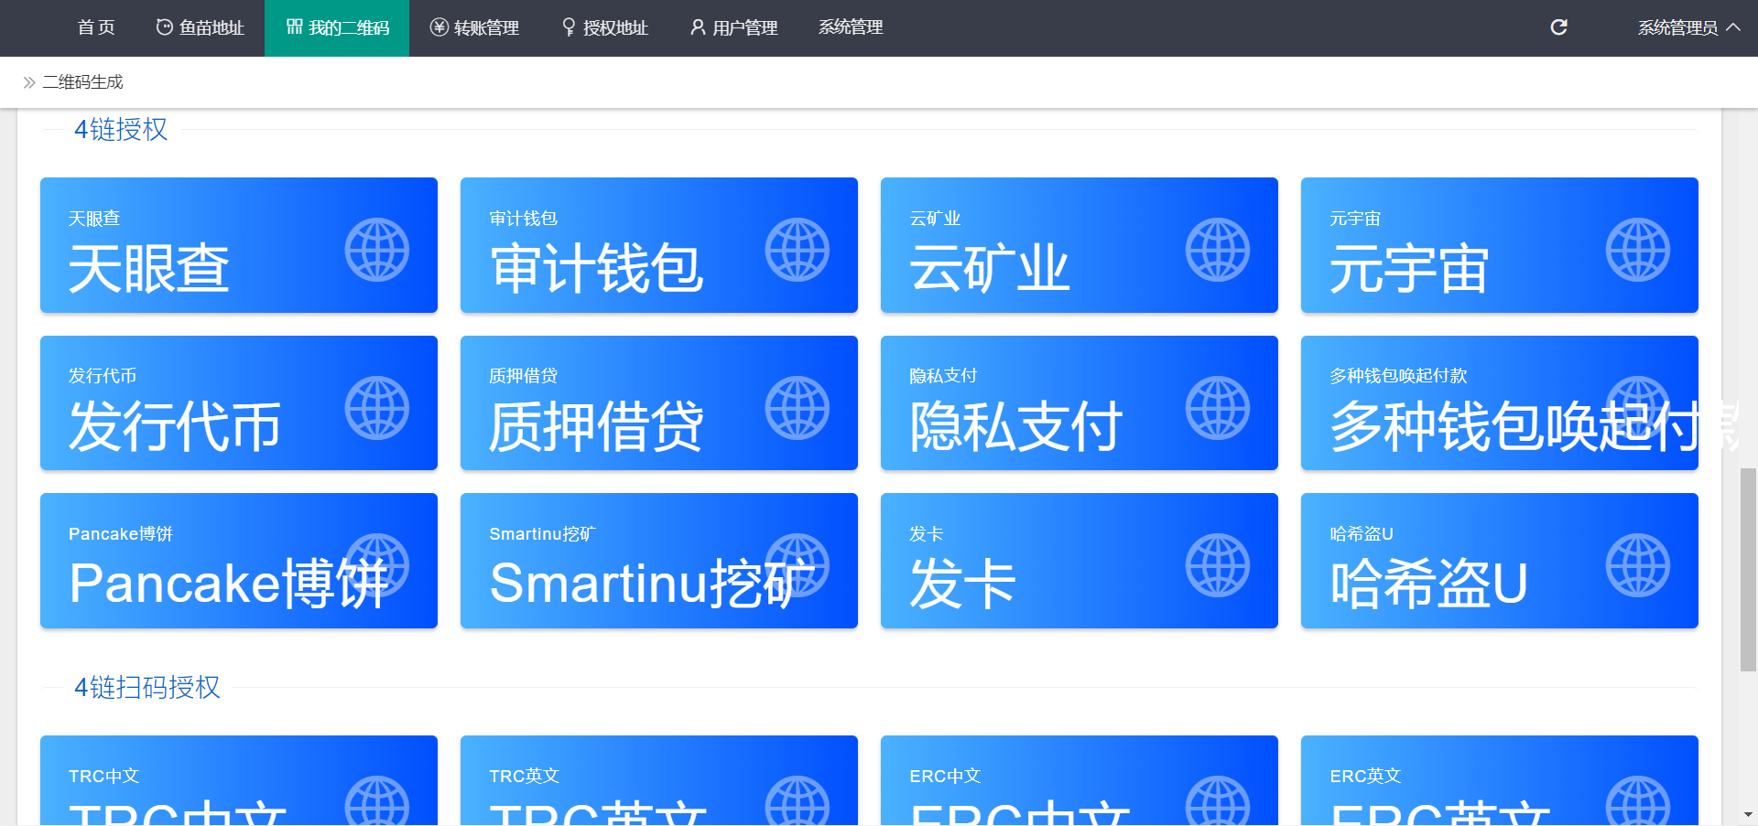Click the small TRC英文 label
This screenshot has width=1758, height=826.
point(524,776)
